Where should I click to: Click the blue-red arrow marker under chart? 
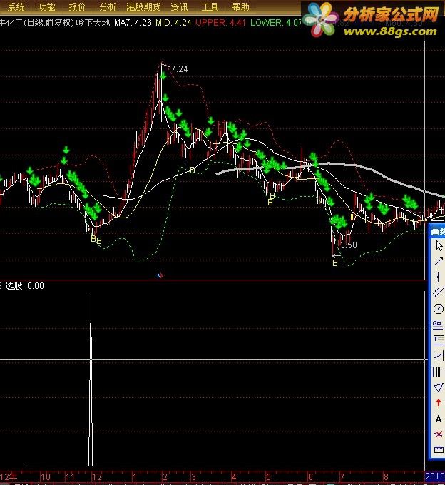coord(160,275)
